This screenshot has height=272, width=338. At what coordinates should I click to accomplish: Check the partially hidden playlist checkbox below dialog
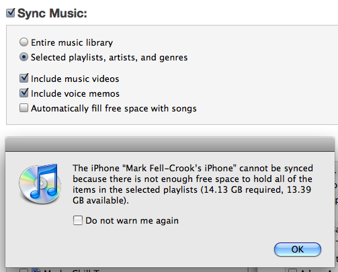coord(24,270)
